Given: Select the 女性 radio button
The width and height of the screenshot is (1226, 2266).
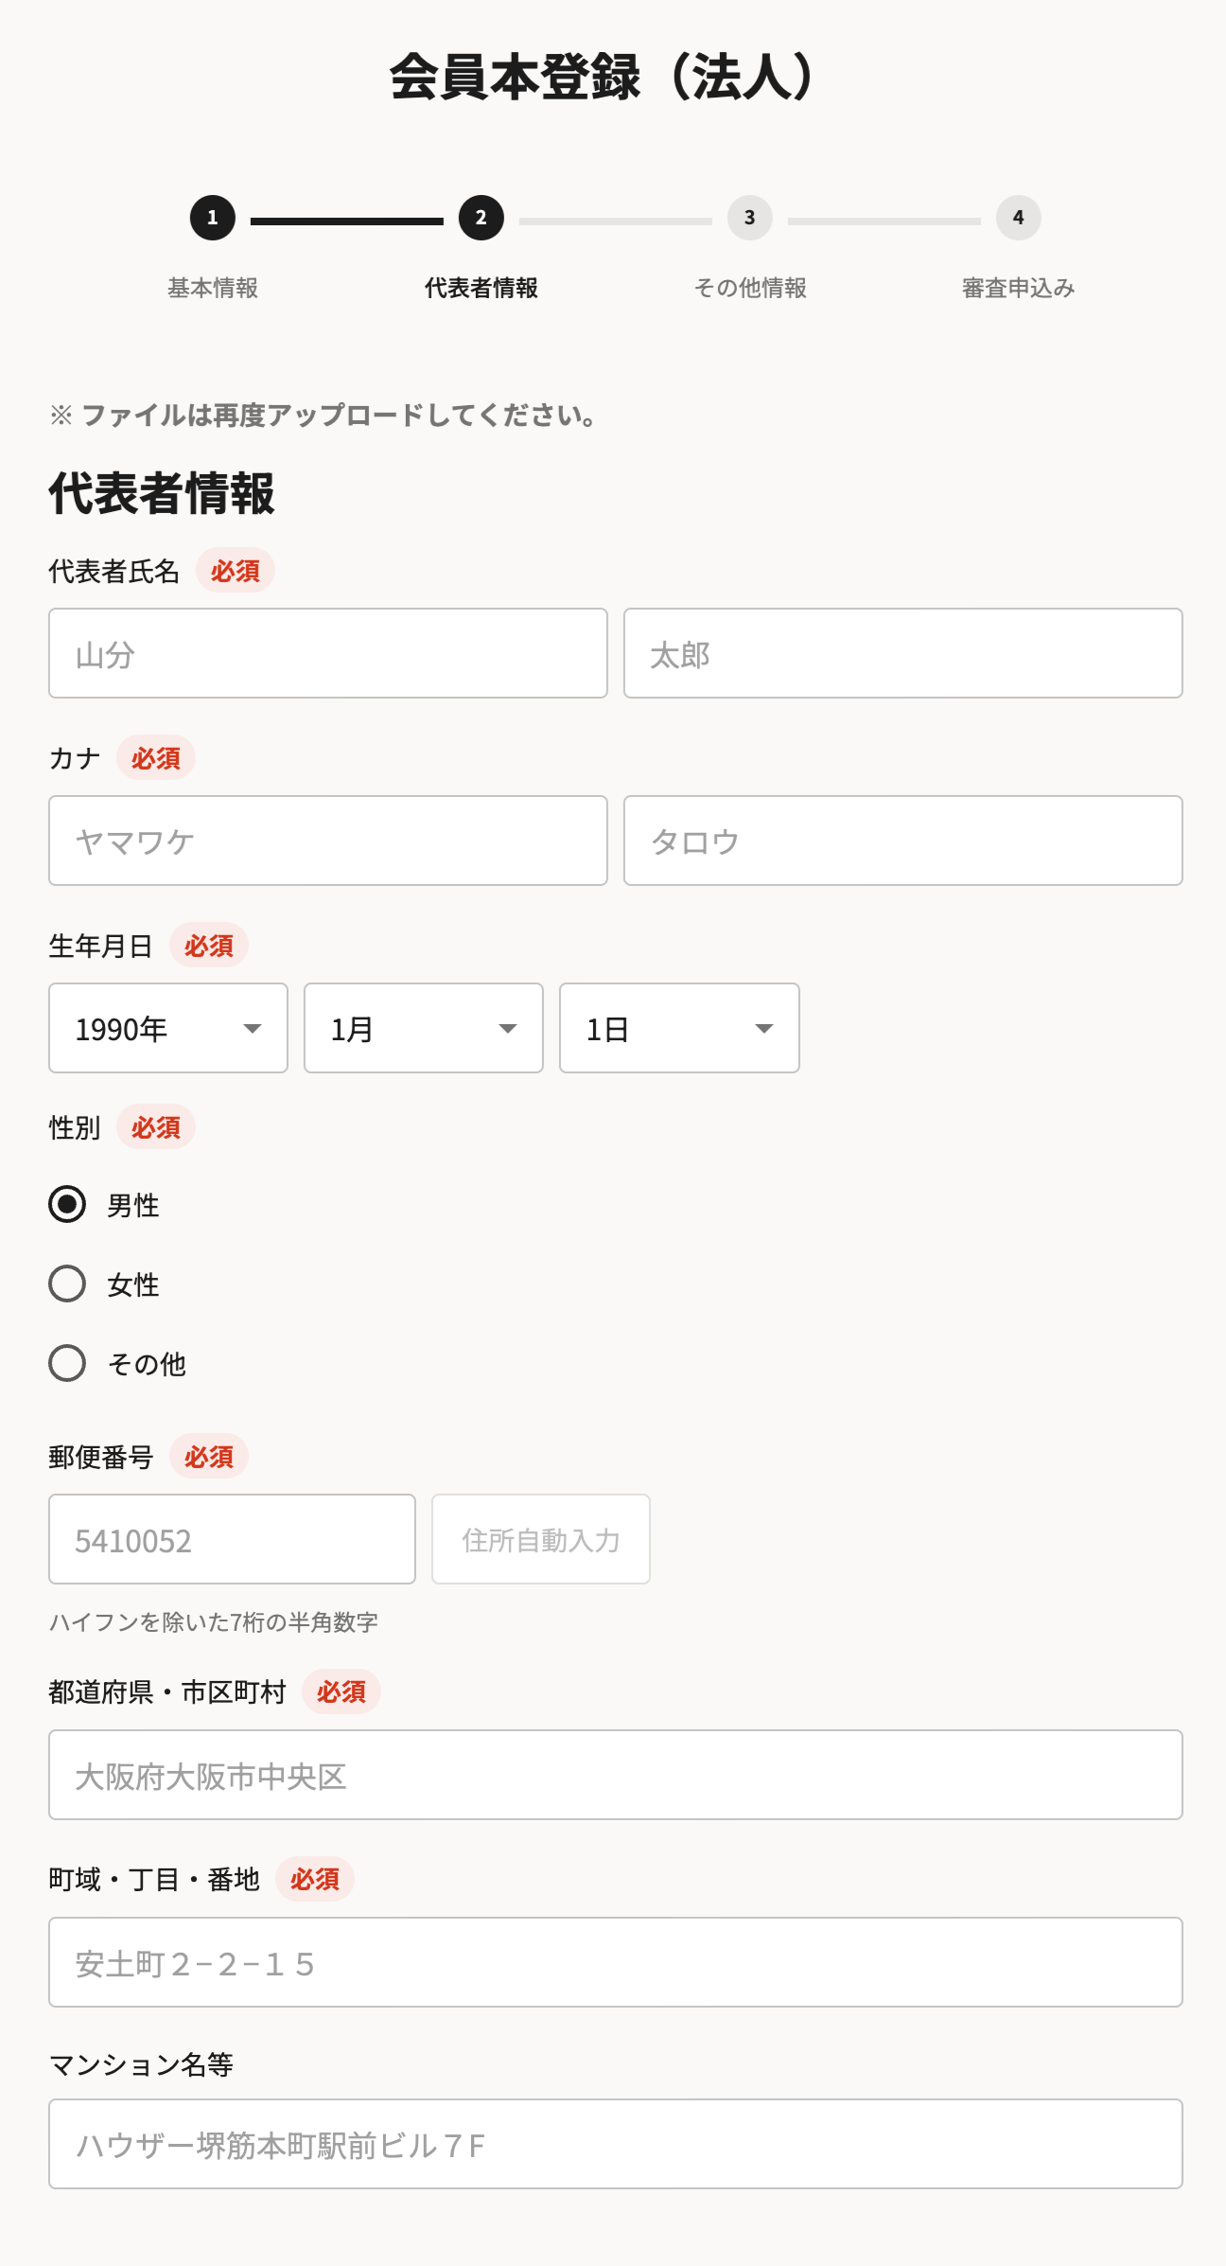Looking at the screenshot, I should [x=67, y=1283].
